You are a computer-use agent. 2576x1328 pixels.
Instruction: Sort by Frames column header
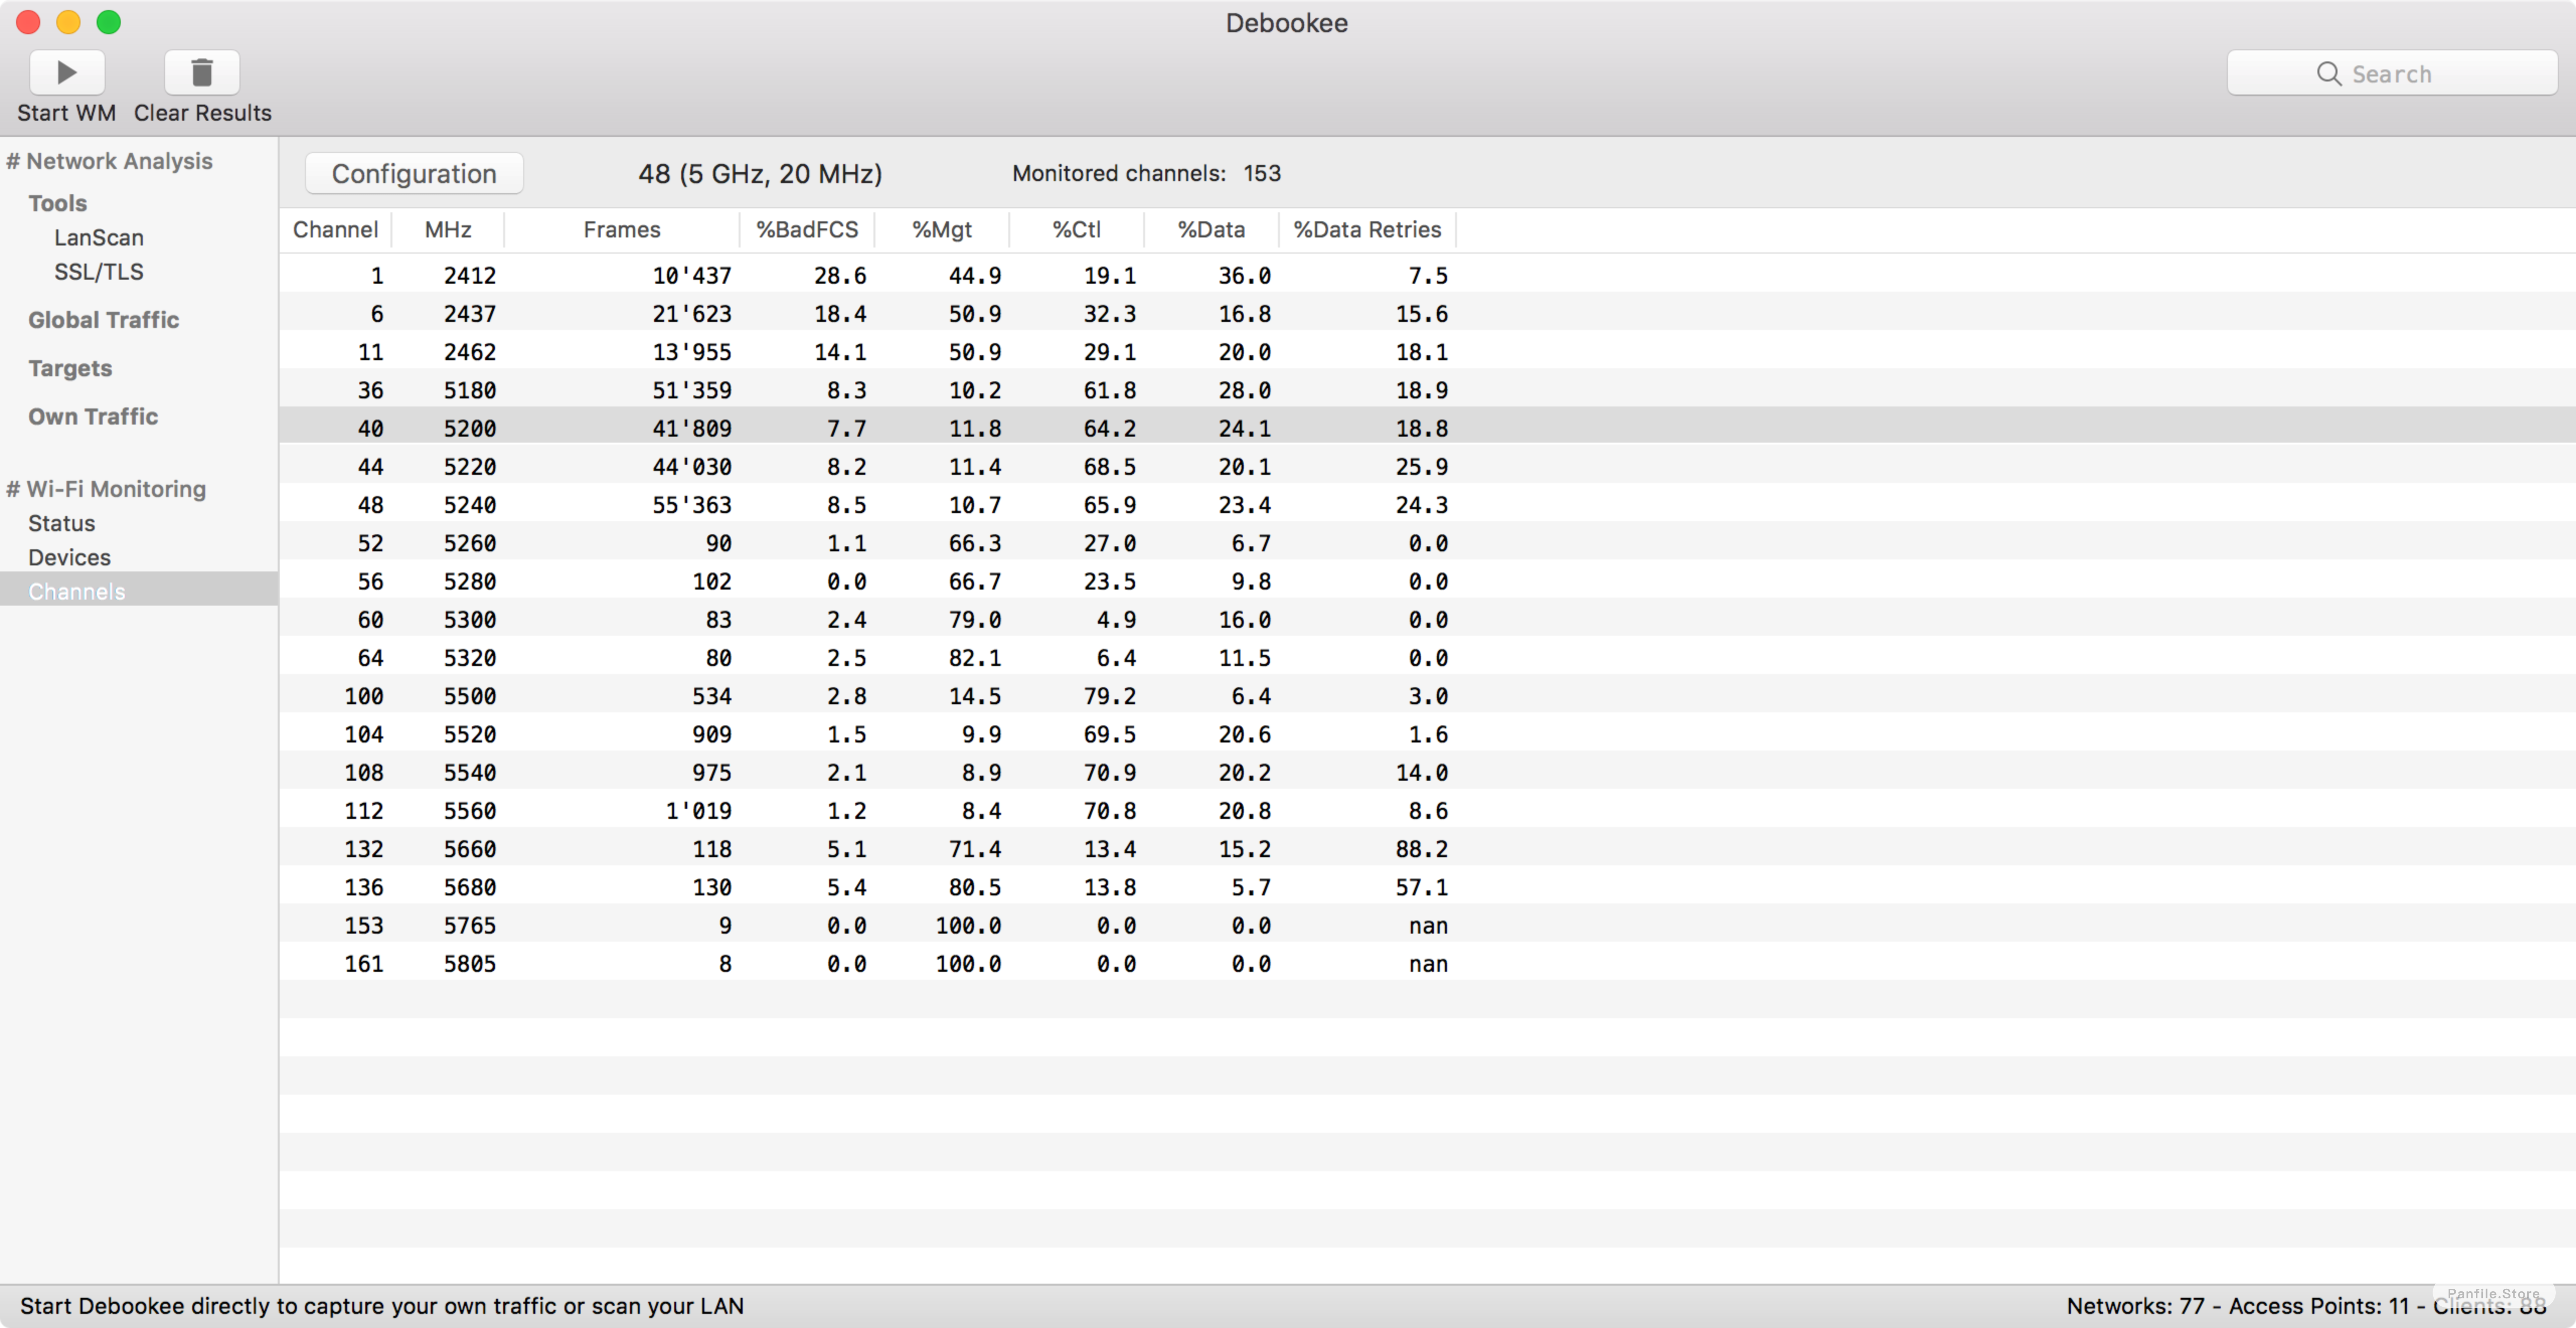[x=622, y=229]
